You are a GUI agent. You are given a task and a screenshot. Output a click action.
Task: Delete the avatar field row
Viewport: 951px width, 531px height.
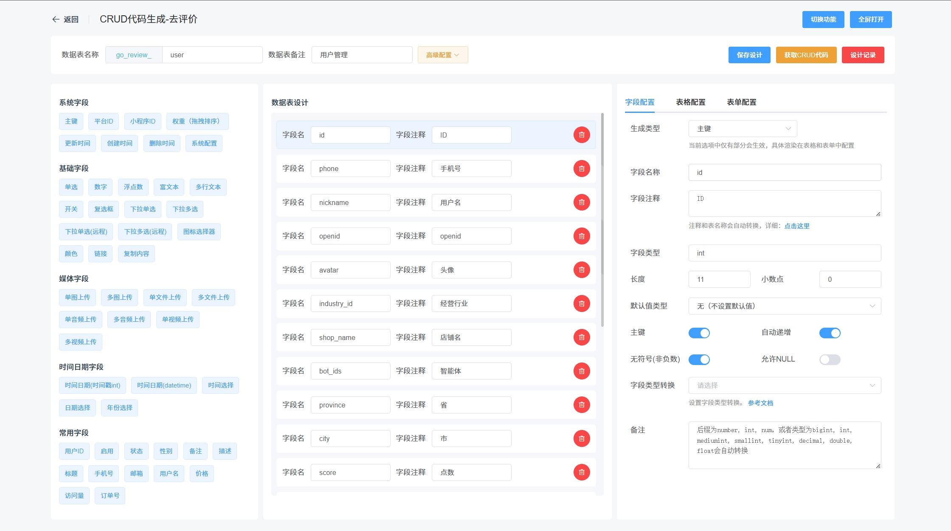click(x=582, y=270)
